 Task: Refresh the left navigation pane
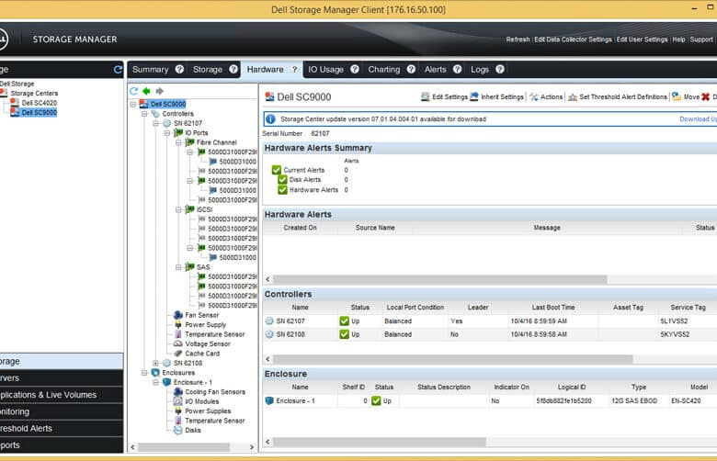point(118,70)
